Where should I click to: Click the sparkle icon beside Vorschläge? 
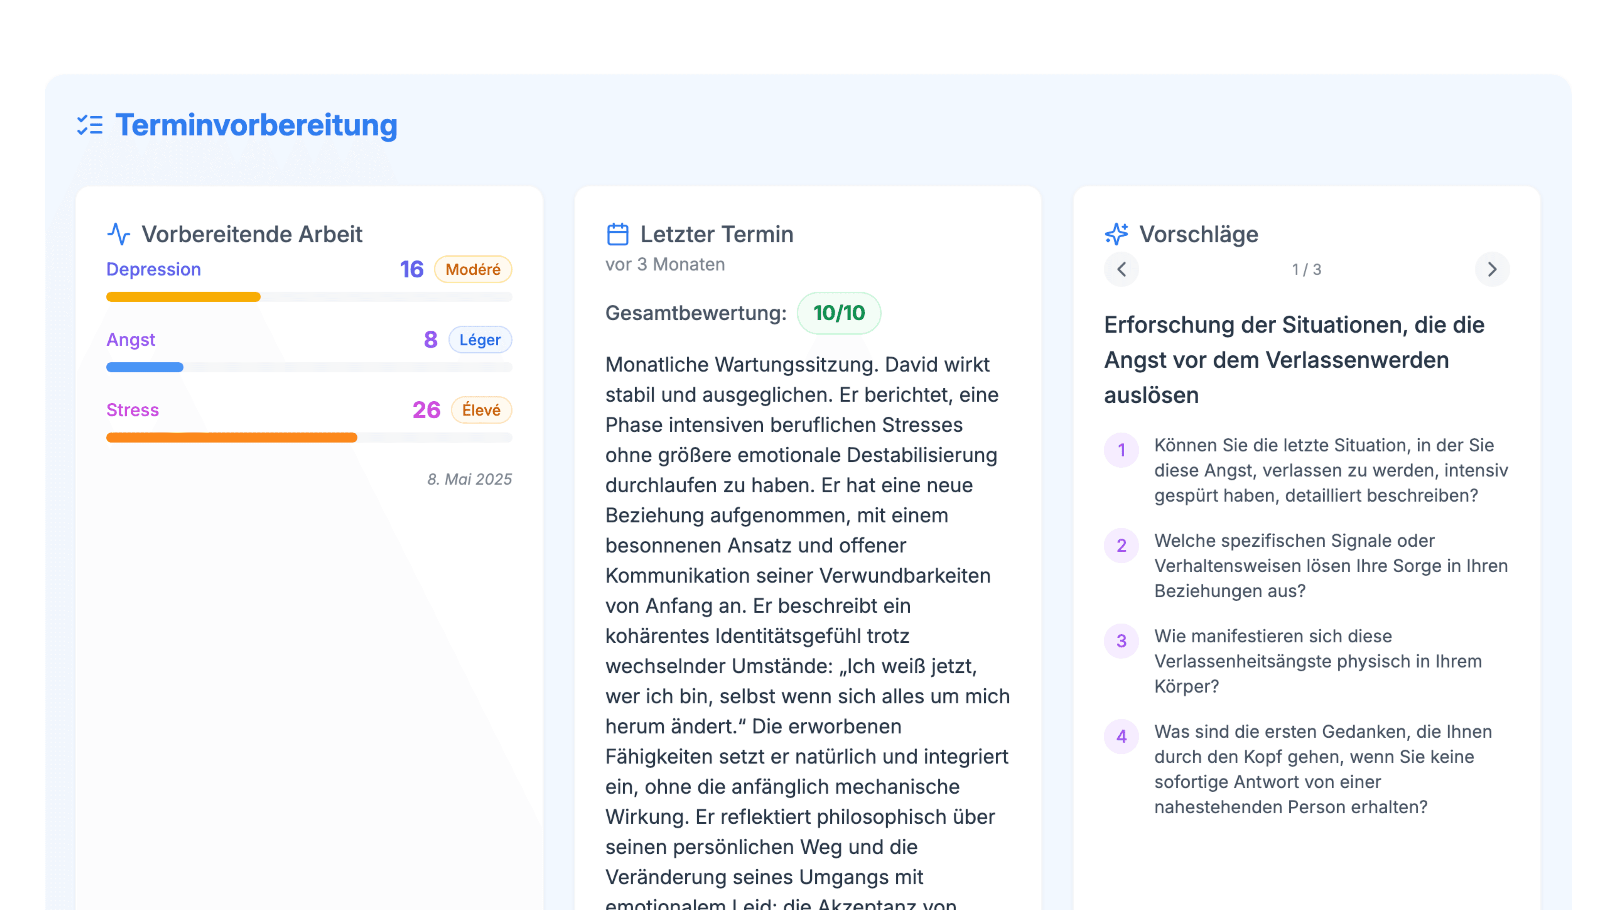(x=1116, y=234)
